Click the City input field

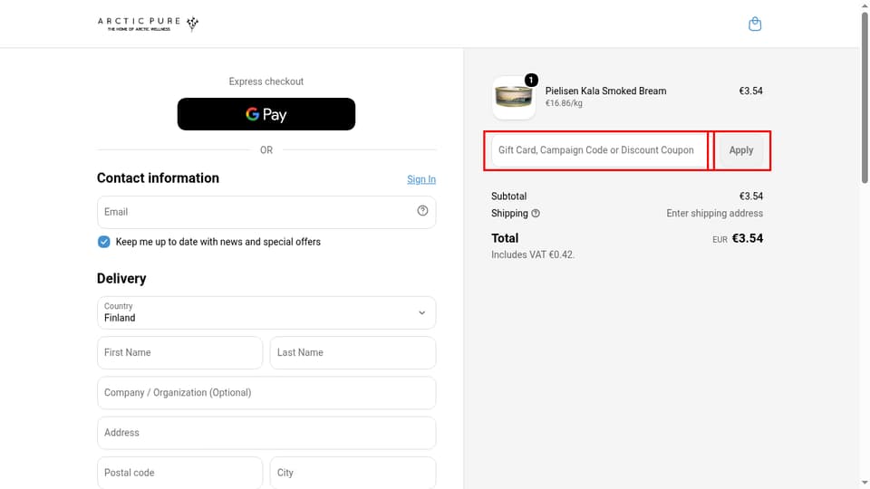click(x=353, y=473)
